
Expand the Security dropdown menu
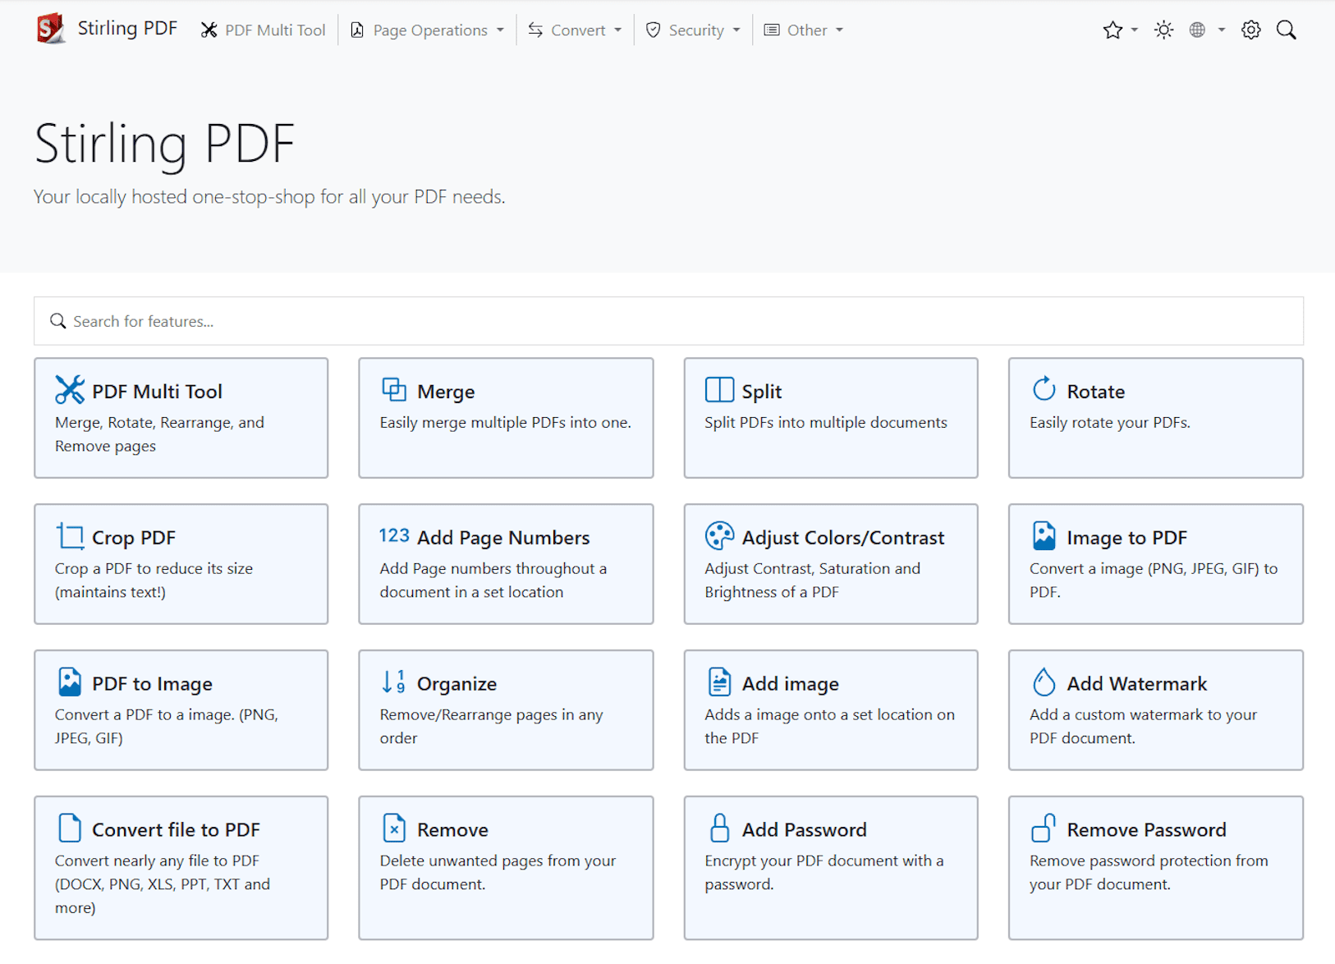[693, 30]
